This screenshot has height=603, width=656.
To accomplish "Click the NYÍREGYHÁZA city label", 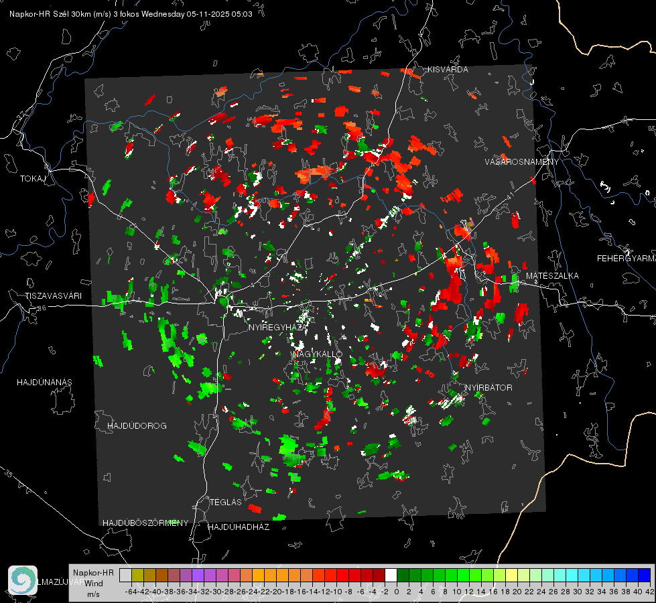I will (277, 328).
